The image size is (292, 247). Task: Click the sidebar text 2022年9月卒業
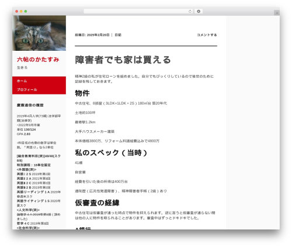tap(29, 125)
